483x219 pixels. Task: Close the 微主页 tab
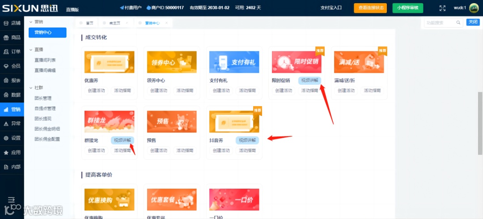coord(127,23)
